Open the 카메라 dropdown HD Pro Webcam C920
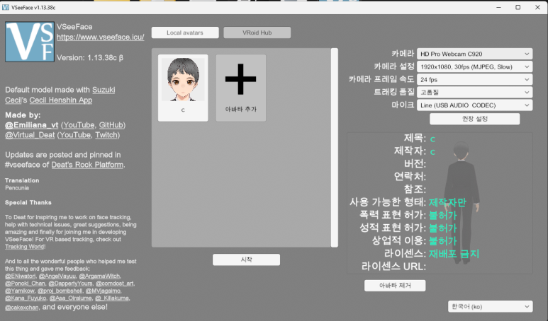Viewport: 548px width, 321px height. click(474, 54)
